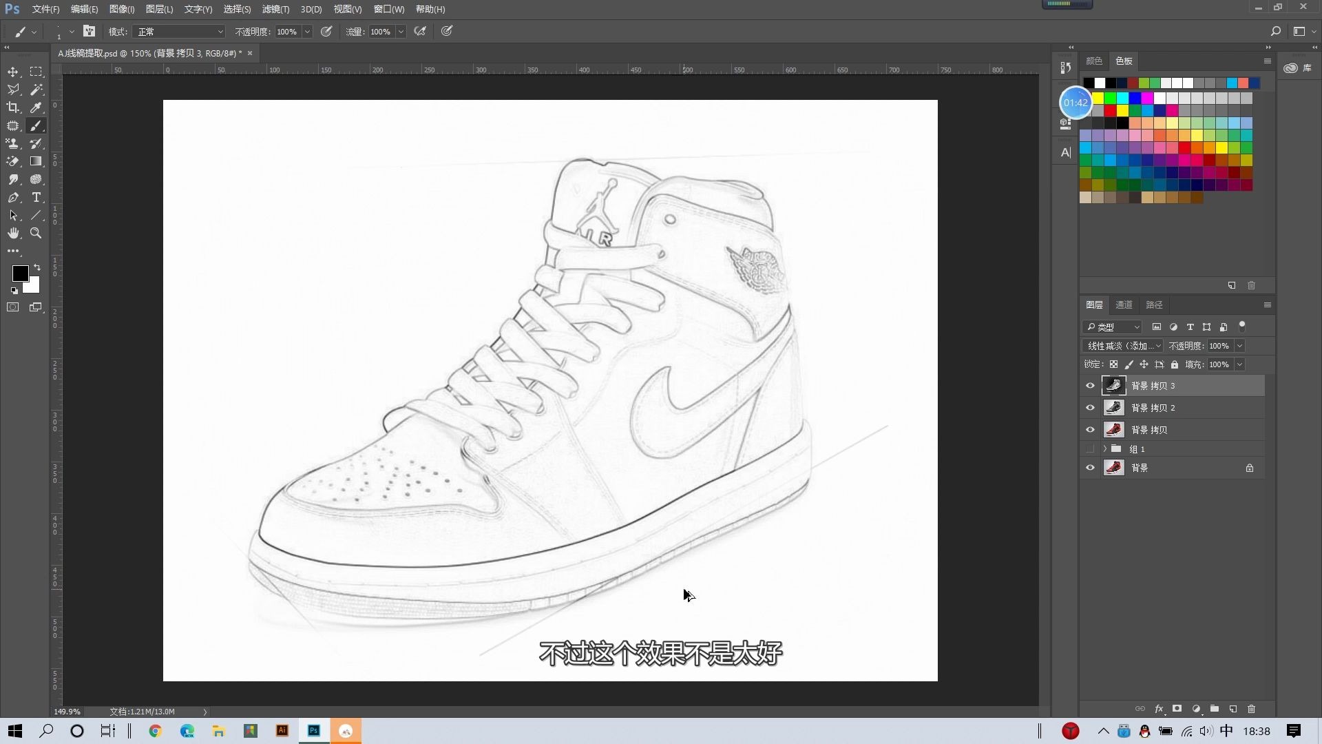The width and height of the screenshot is (1322, 744).
Task: Click the black foreground color swatch
Action: [19, 273]
